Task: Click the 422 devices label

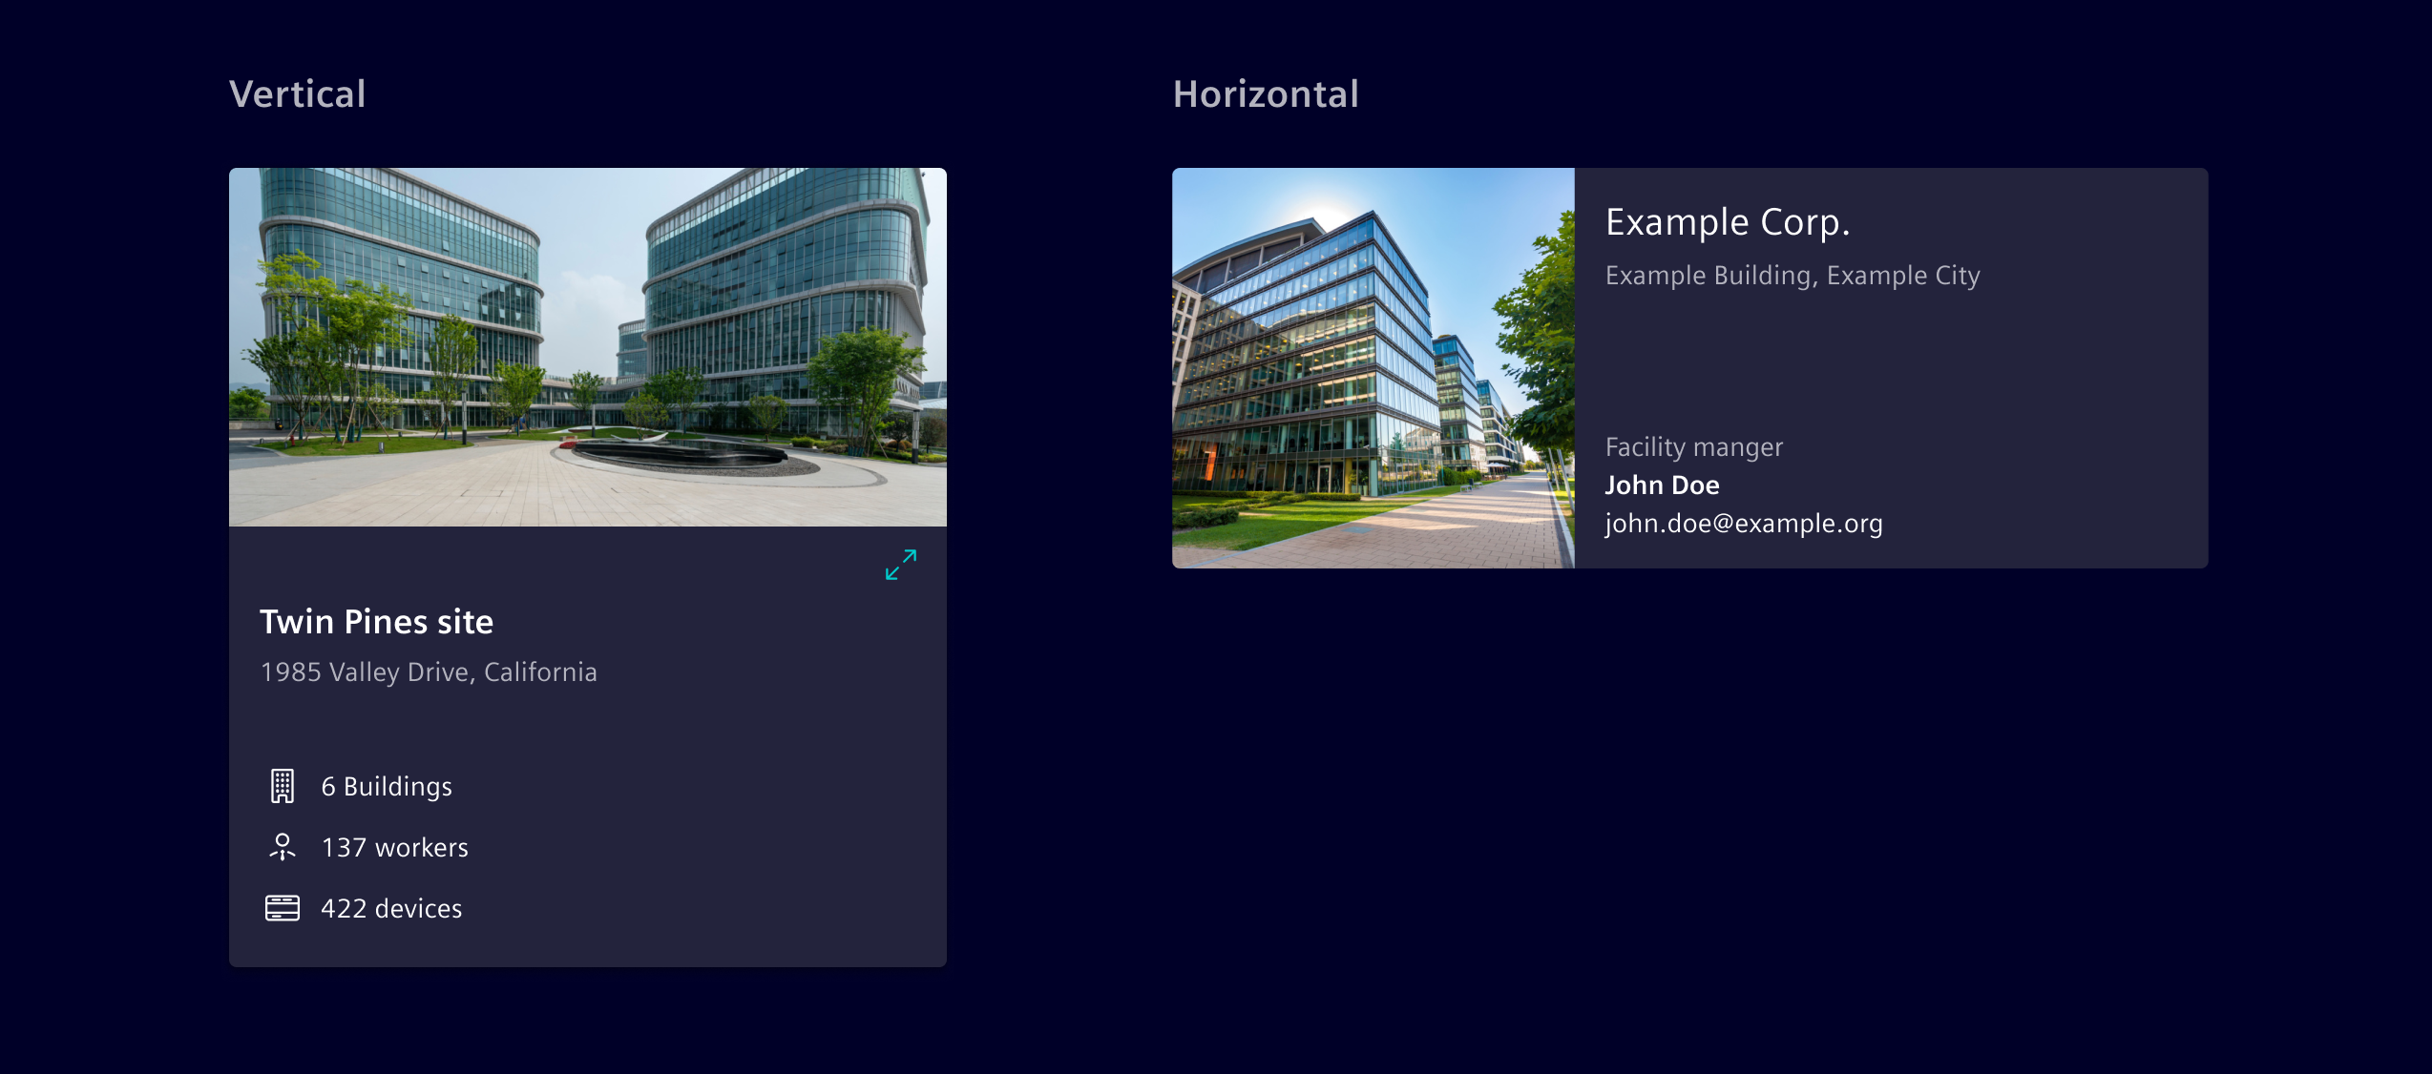Action: 391,909
